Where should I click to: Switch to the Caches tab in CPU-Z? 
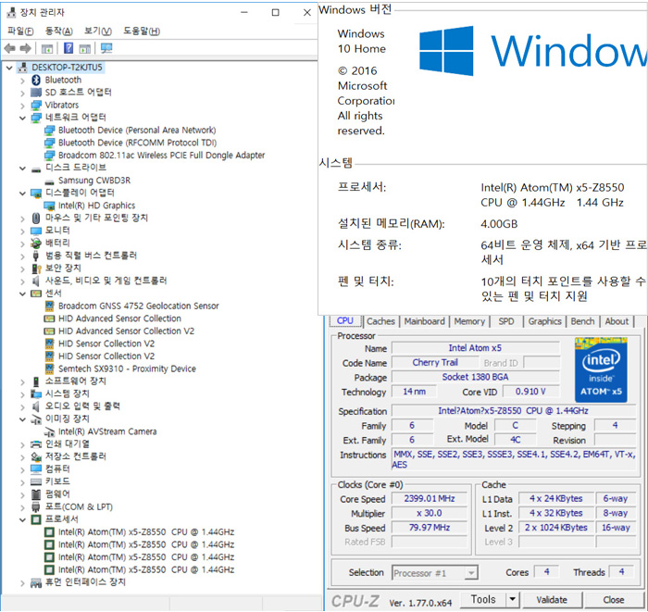pos(380,321)
